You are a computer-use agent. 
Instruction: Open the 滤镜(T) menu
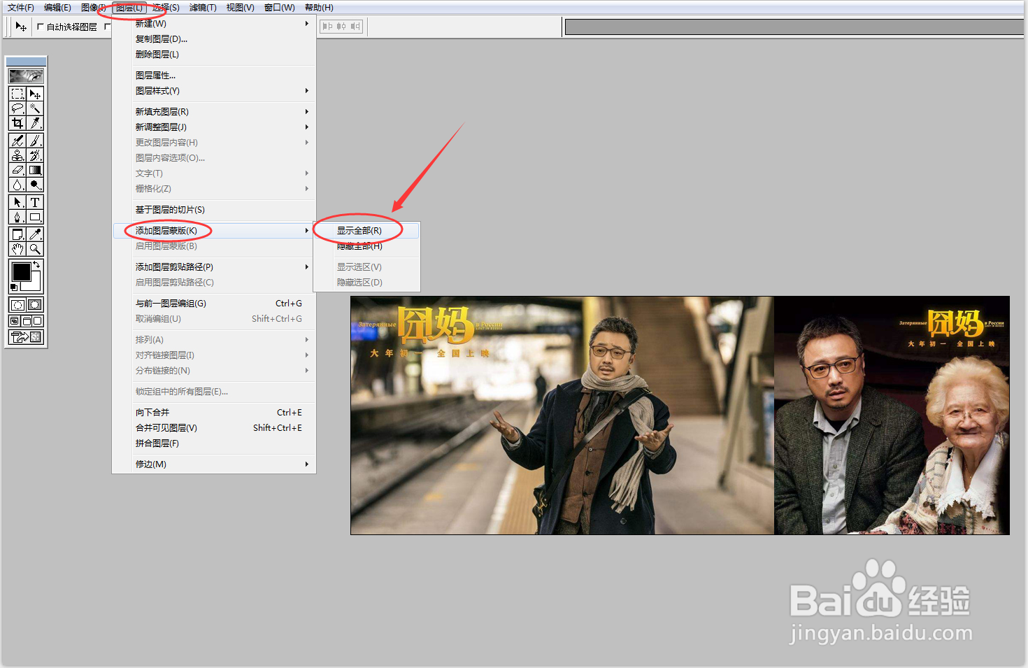(203, 8)
